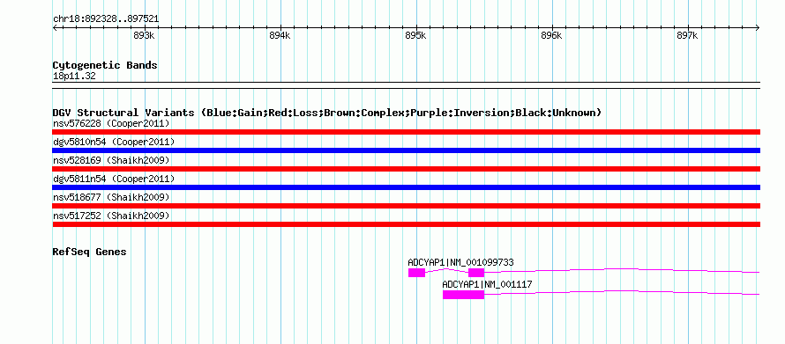Click second exon box of NM_001099733
Image resolution: width=785 pixels, height=344 pixels.
pos(476,273)
